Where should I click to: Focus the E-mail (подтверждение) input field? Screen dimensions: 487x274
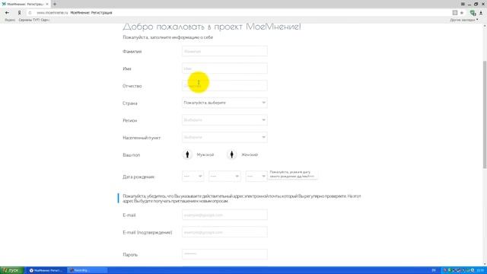224,232
